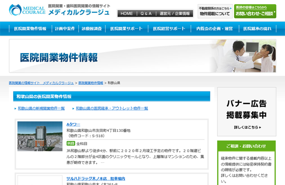This screenshot has height=185, width=285.
Task: Open 医院開業物件情報 navigation tab
Action: point(30,28)
